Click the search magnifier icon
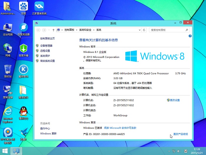 [187, 30]
